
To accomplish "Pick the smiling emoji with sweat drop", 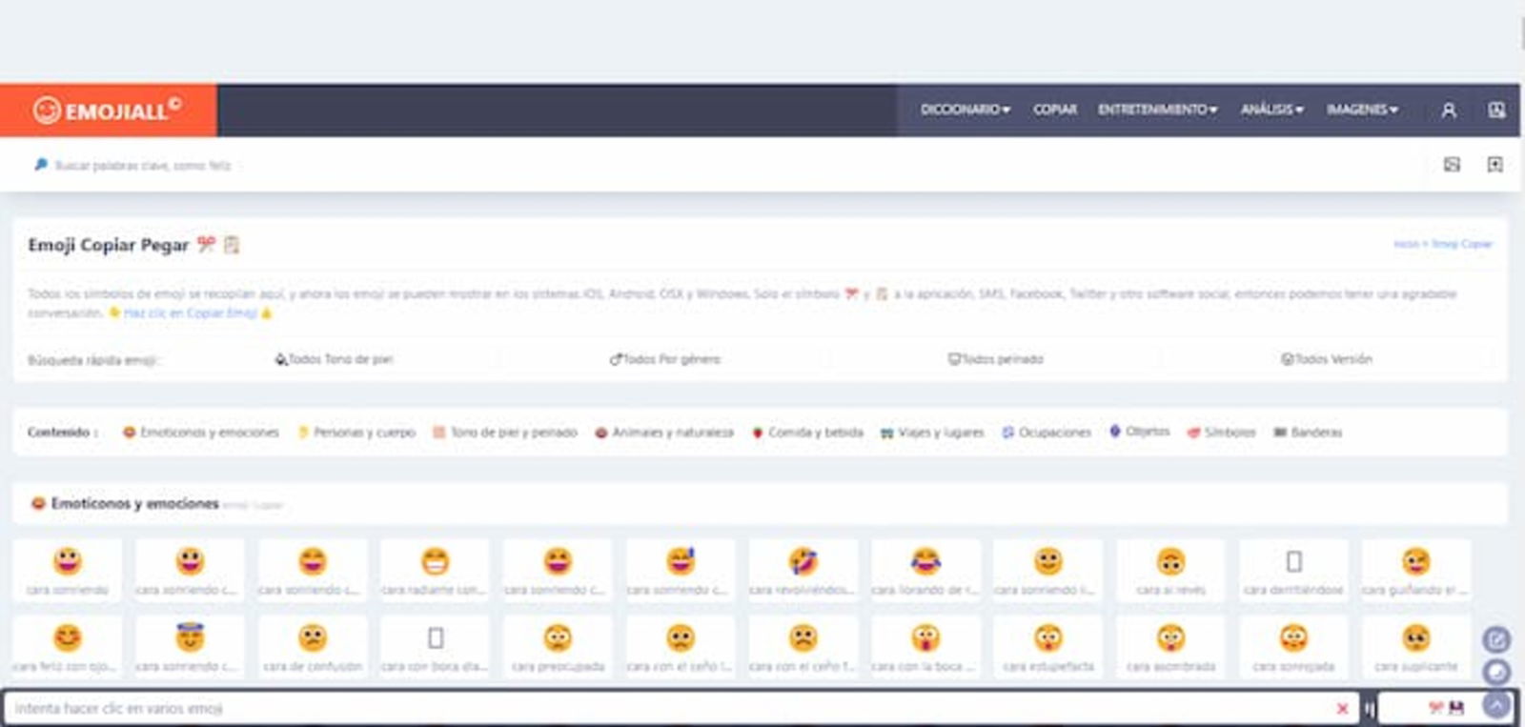I will pyautogui.click(x=680, y=570).
